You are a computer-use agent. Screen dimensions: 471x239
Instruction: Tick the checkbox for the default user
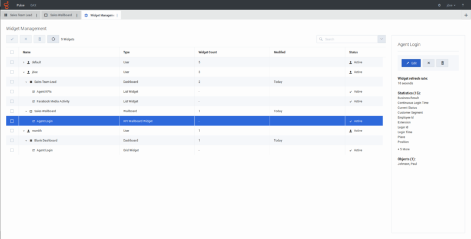(x=12, y=62)
